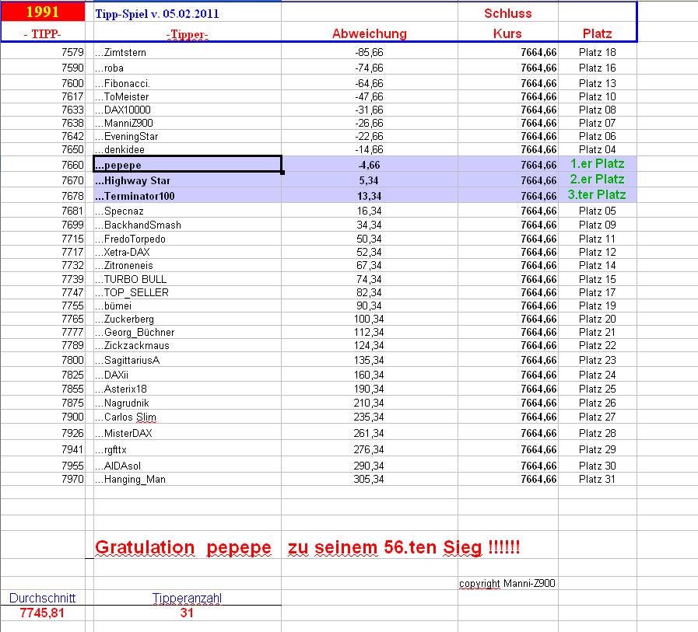Click deviation value -47,66
Viewport: 698px width, 632px height.
point(369,97)
